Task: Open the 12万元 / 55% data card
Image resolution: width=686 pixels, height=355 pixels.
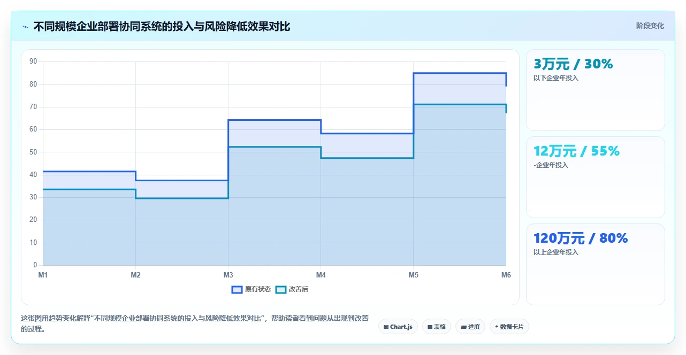Action: [596, 177]
